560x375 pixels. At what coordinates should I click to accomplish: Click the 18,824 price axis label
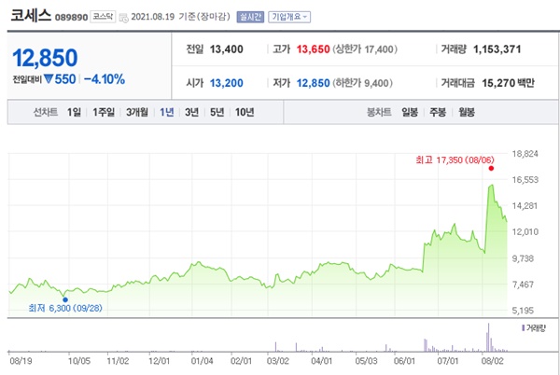525,154
